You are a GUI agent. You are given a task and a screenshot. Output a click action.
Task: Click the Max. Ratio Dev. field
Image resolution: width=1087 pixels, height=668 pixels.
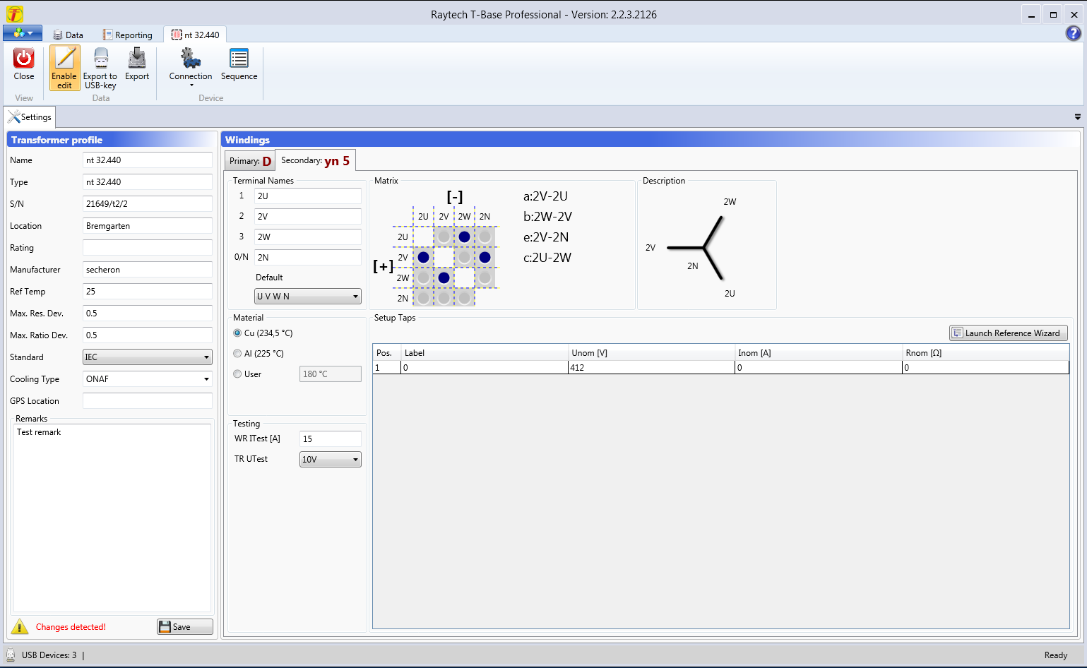[148, 335]
